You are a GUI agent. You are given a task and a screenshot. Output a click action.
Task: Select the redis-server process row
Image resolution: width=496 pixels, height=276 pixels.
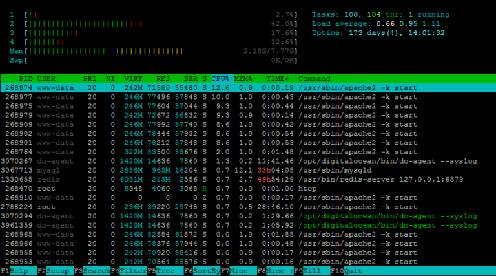(x=194, y=179)
